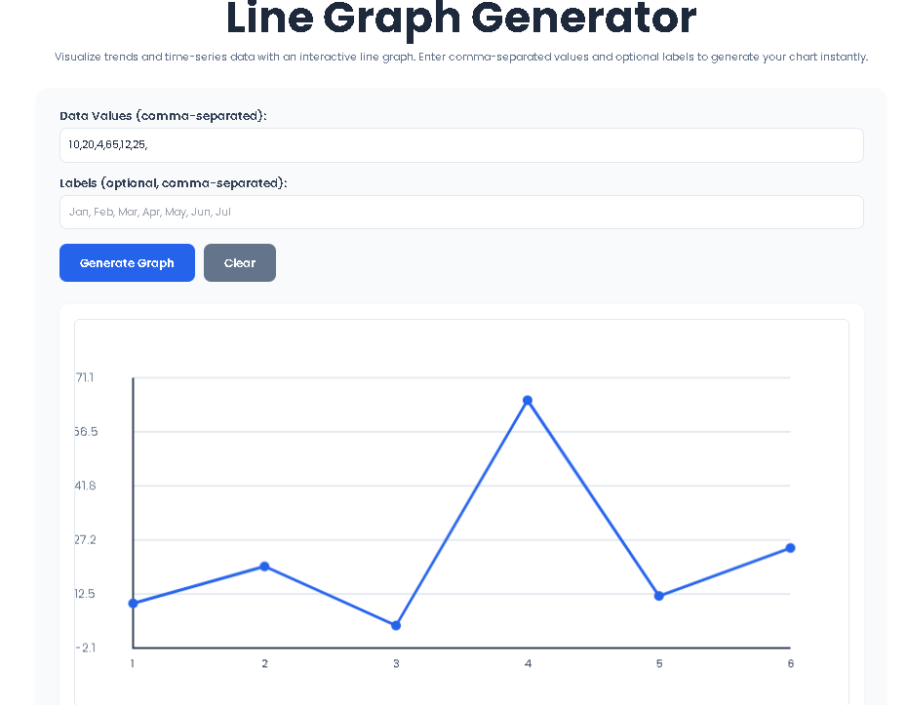Screen dimensions: 907x705
Task: Click the descriptive subtitle text under the title
Action: (x=460, y=57)
